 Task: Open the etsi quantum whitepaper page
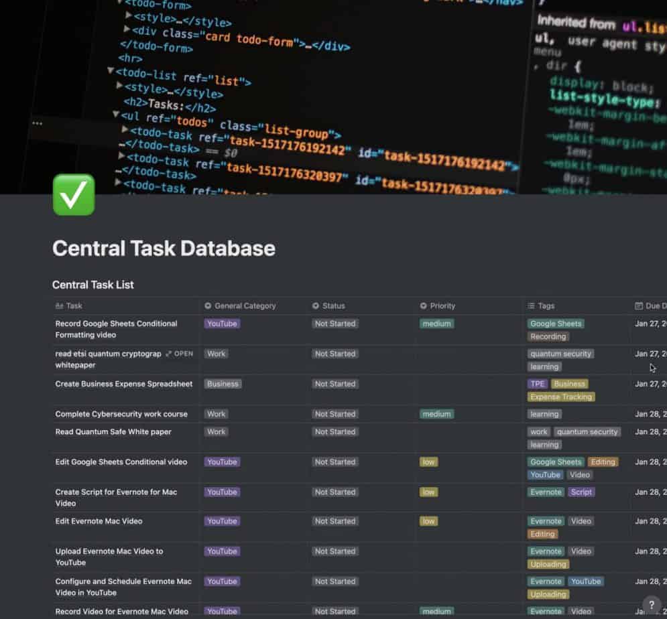pos(179,354)
